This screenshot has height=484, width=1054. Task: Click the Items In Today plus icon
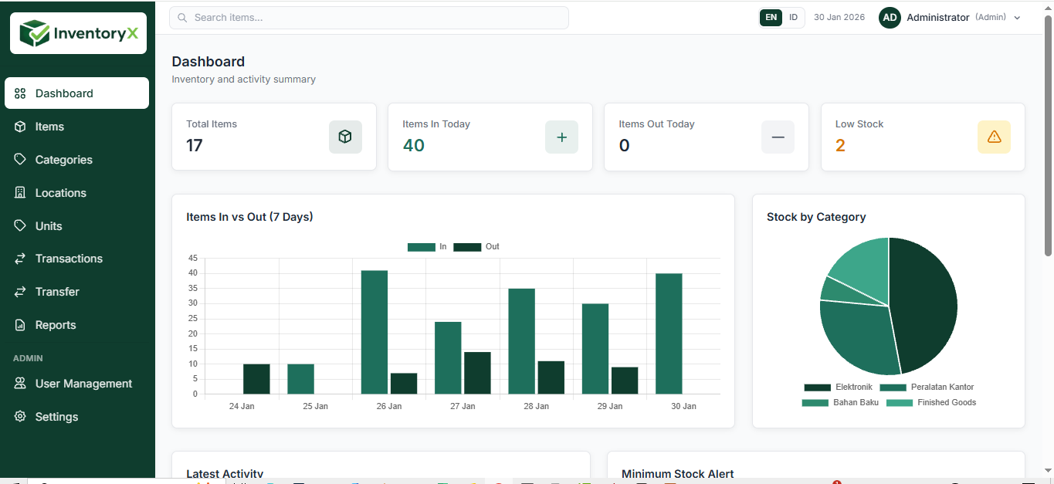pos(561,137)
